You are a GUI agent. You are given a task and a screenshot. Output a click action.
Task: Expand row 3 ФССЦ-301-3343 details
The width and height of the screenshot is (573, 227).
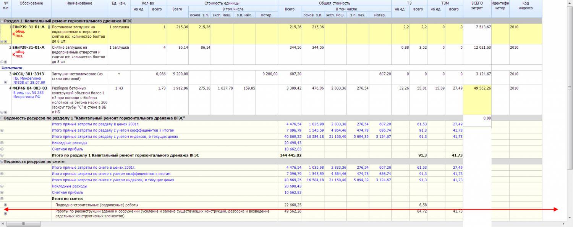point(5,82)
